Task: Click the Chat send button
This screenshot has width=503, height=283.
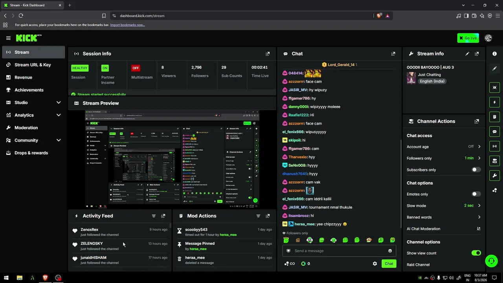Action: 389,264
